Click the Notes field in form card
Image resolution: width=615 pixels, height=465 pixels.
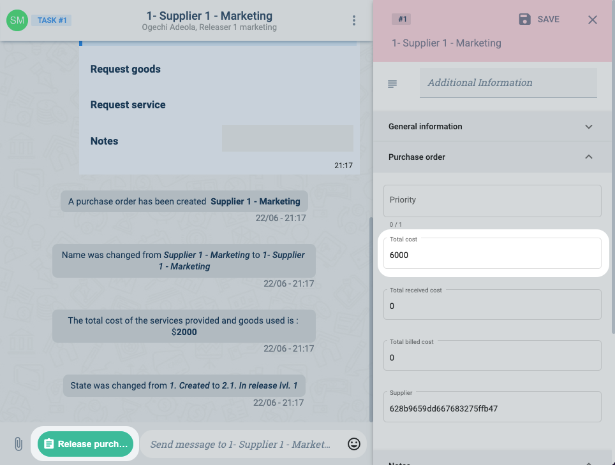point(288,138)
